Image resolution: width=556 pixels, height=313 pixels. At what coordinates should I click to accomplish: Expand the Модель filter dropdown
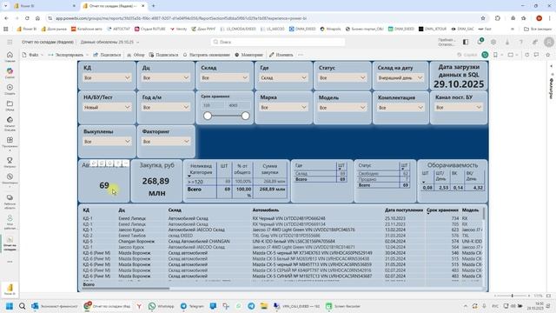click(x=342, y=107)
